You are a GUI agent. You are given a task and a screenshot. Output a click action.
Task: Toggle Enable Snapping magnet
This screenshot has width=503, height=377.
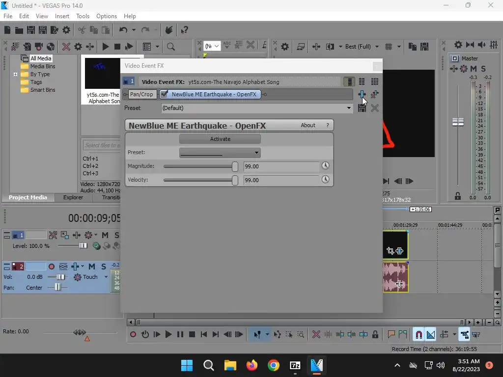(419, 335)
